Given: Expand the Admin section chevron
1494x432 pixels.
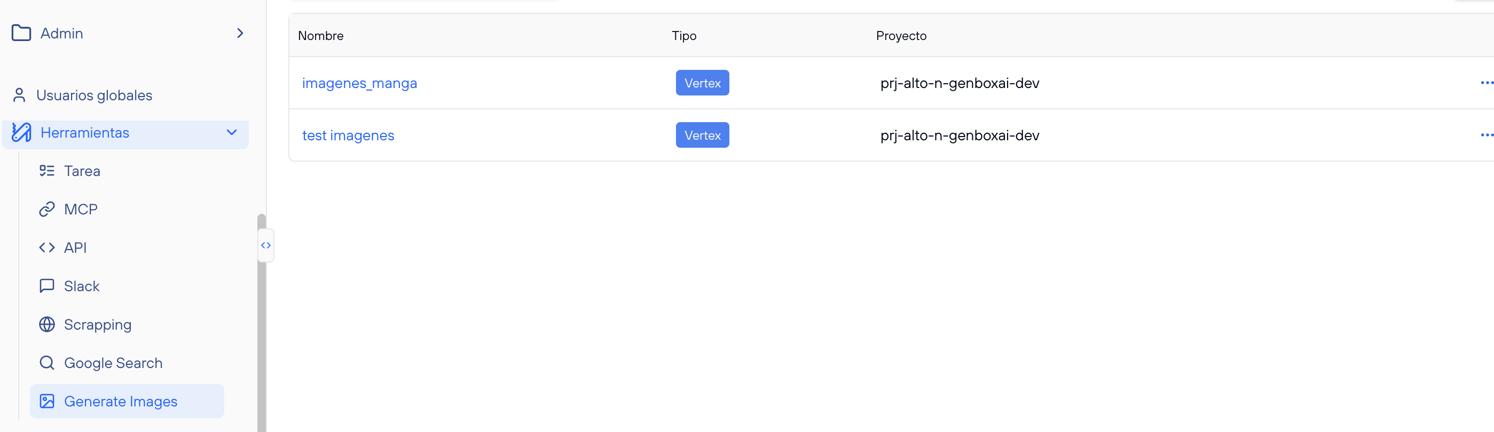Looking at the screenshot, I should [x=240, y=33].
